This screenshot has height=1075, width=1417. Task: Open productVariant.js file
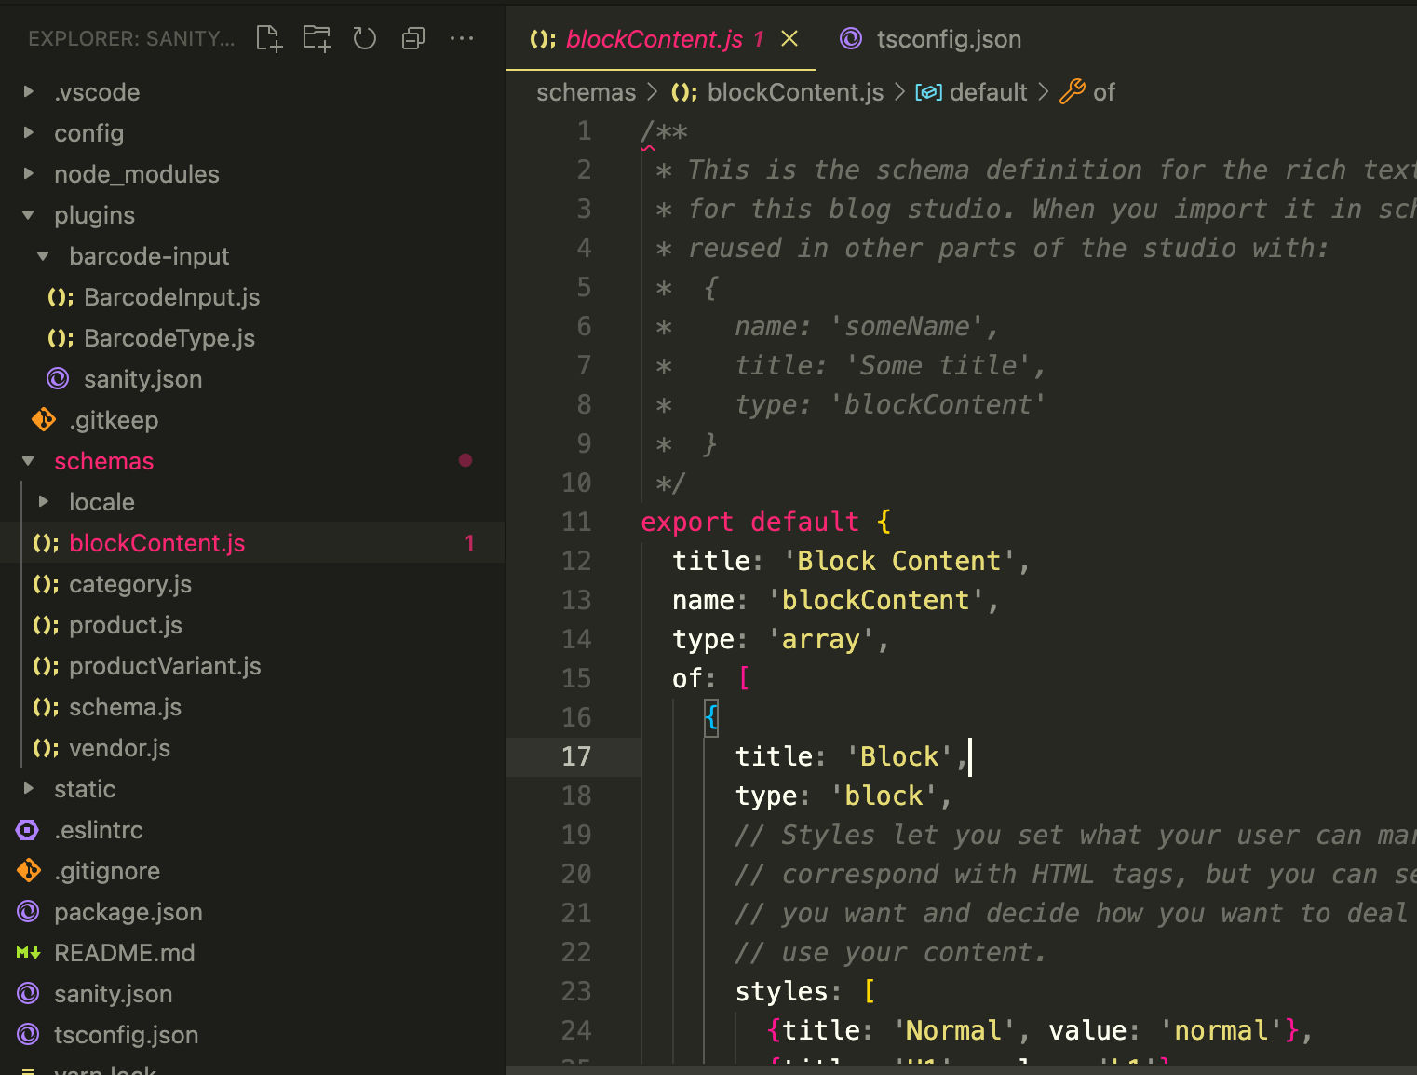tap(253, 666)
